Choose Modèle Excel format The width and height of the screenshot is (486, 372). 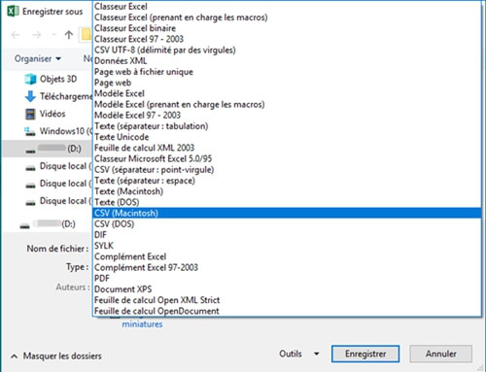pyautogui.click(x=287, y=93)
